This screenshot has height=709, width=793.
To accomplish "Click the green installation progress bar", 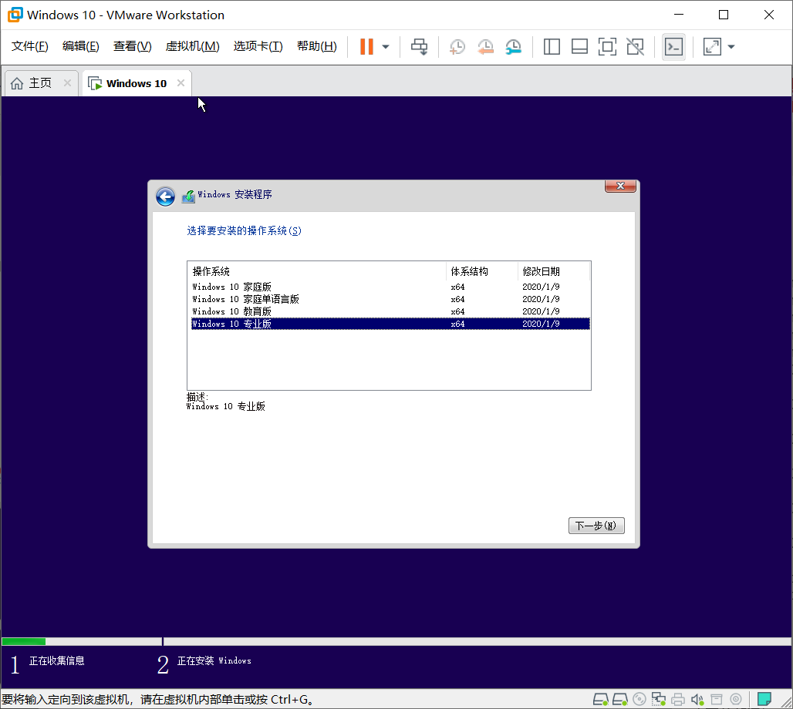I will coord(24,641).
